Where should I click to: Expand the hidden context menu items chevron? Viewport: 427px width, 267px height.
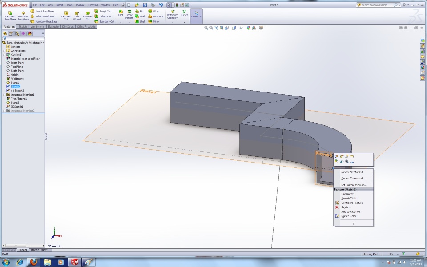[354, 223]
